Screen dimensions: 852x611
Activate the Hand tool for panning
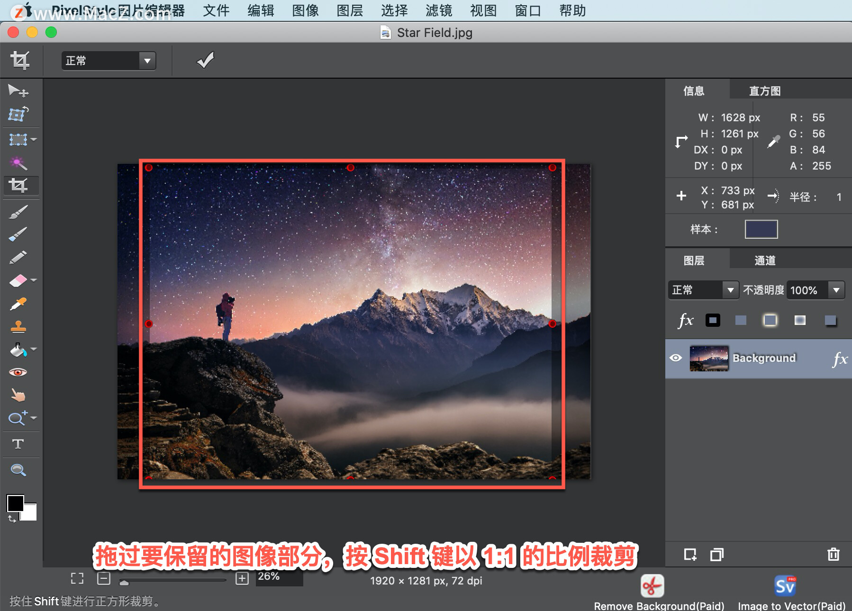[18, 395]
